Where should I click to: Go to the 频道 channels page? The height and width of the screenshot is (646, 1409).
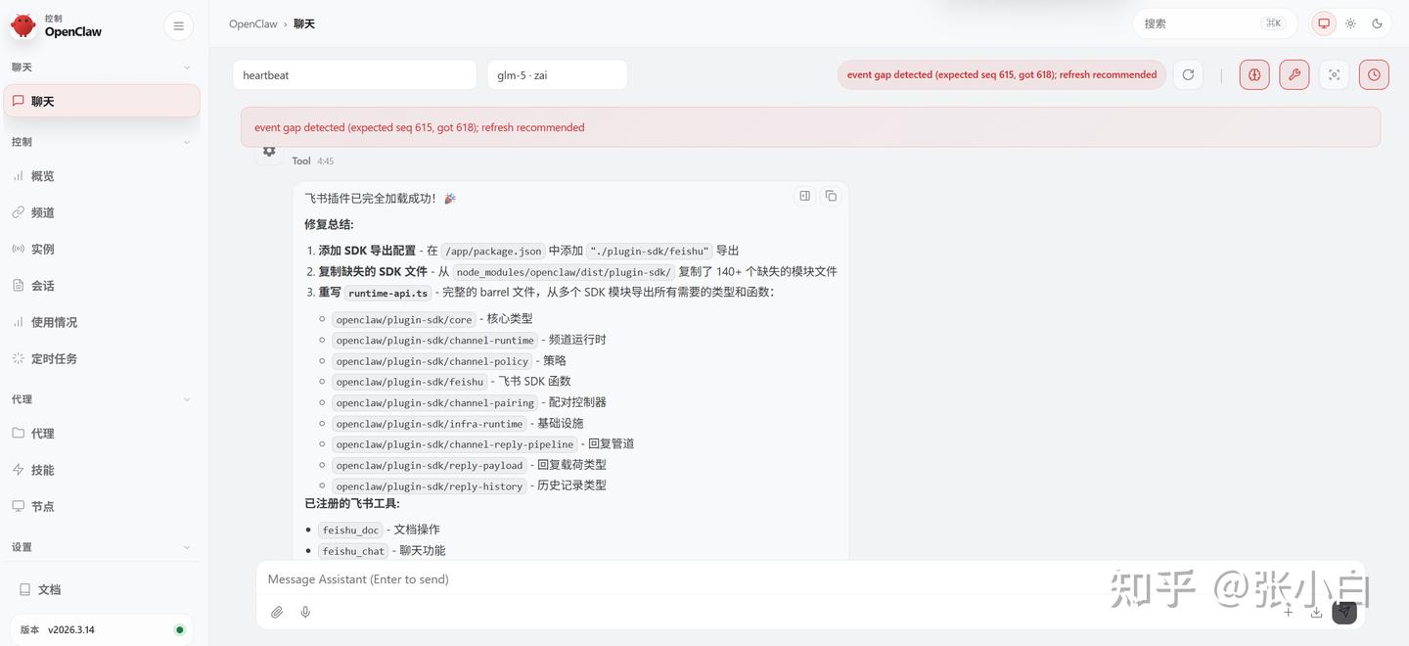pos(102,212)
